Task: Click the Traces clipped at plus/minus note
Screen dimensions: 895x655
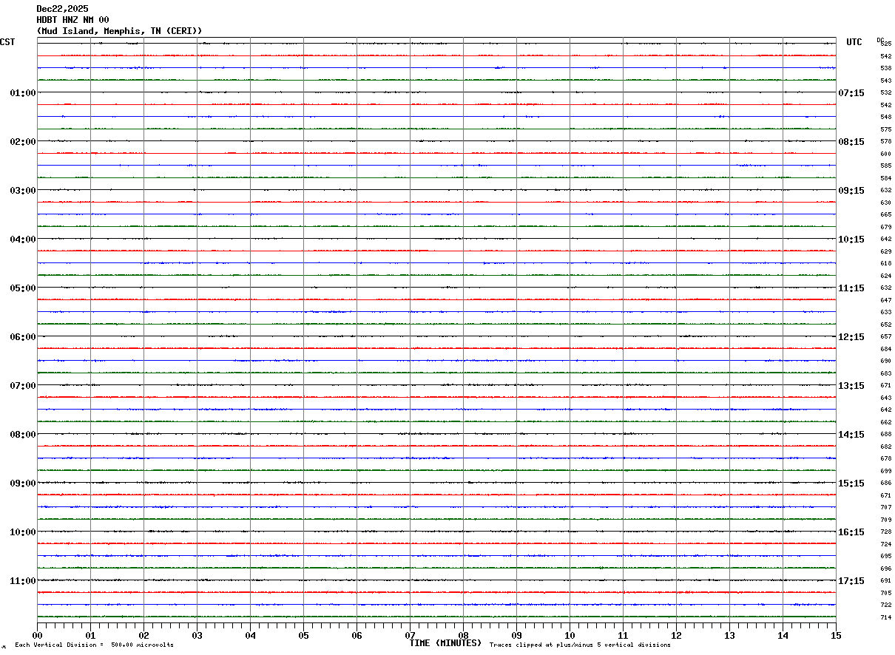Action: tap(580, 645)
